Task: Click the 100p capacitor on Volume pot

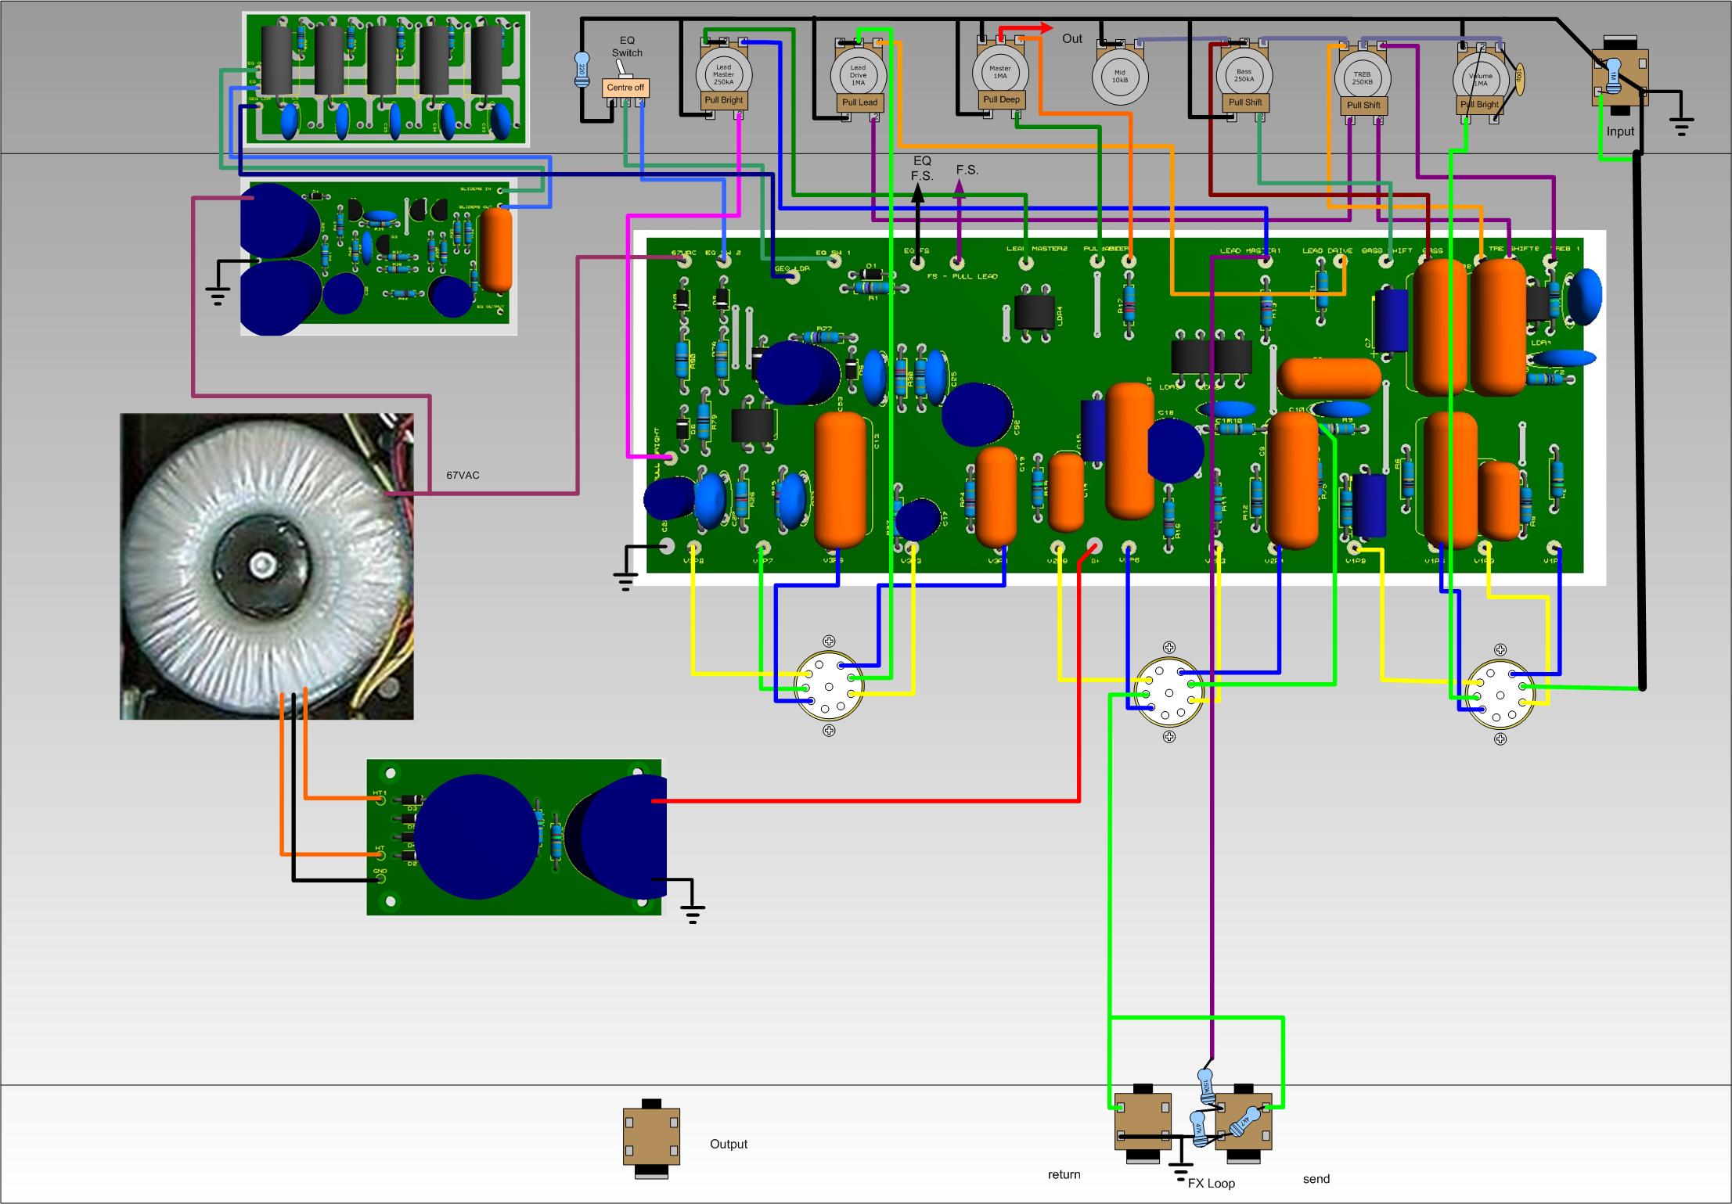Action: coord(1518,79)
